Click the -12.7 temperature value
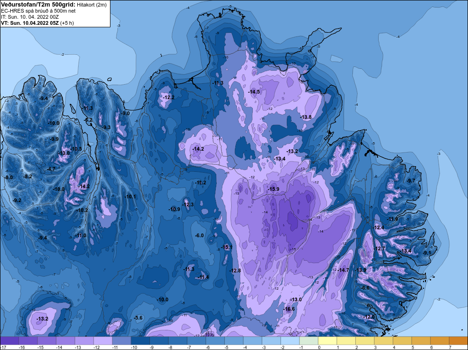The image size is (468, 350). (380, 248)
